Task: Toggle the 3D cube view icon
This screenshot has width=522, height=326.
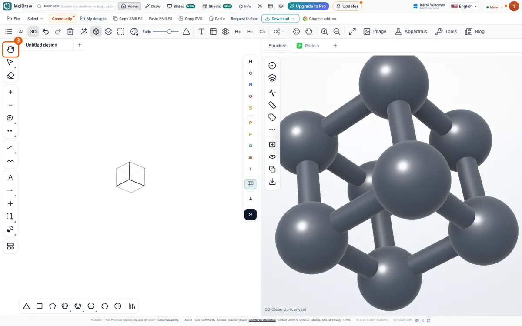Action: tap(96, 31)
